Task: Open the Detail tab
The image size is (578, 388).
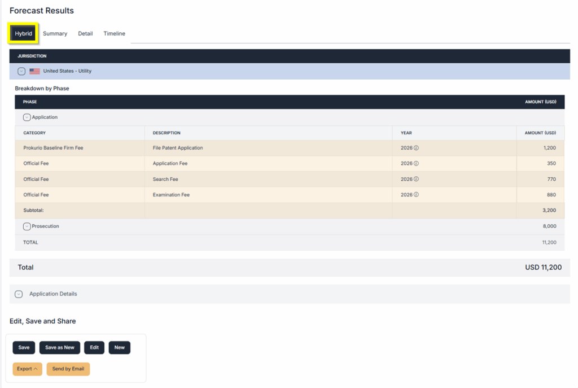Action: [85, 34]
